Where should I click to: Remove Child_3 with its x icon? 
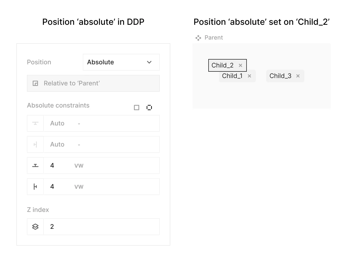(x=298, y=76)
